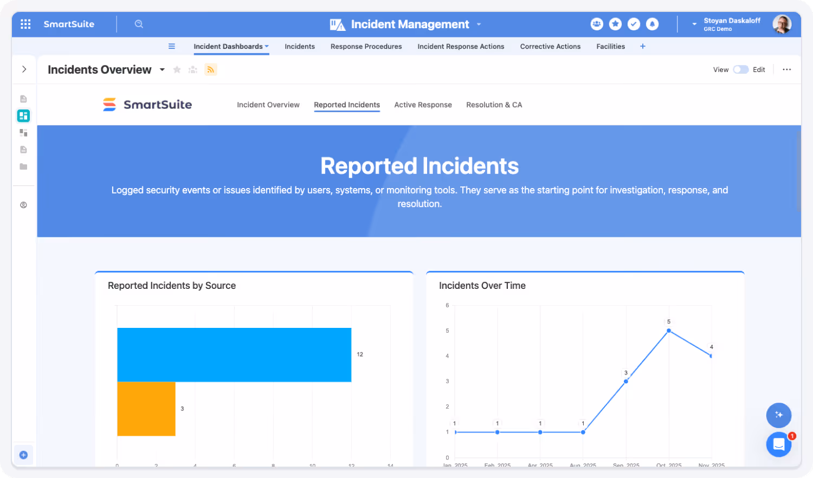Click the search magnifier icon
This screenshot has height=478, width=813.
coord(139,24)
